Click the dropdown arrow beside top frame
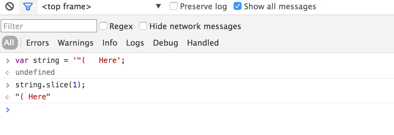This screenshot has height=135, width=394. coord(158,6)
